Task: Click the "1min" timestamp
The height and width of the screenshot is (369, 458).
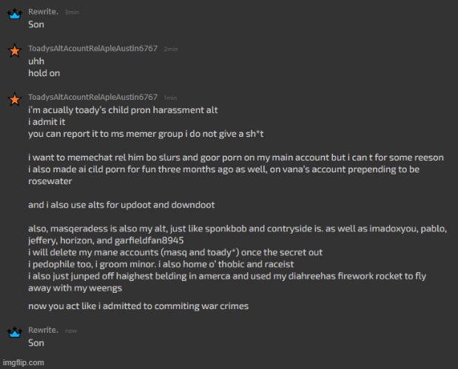Action: click(170, 98)
